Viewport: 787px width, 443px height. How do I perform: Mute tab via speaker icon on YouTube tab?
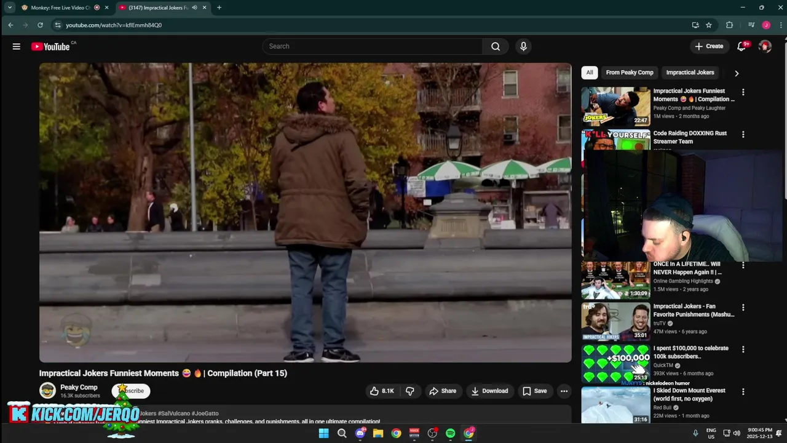[194, 7]
